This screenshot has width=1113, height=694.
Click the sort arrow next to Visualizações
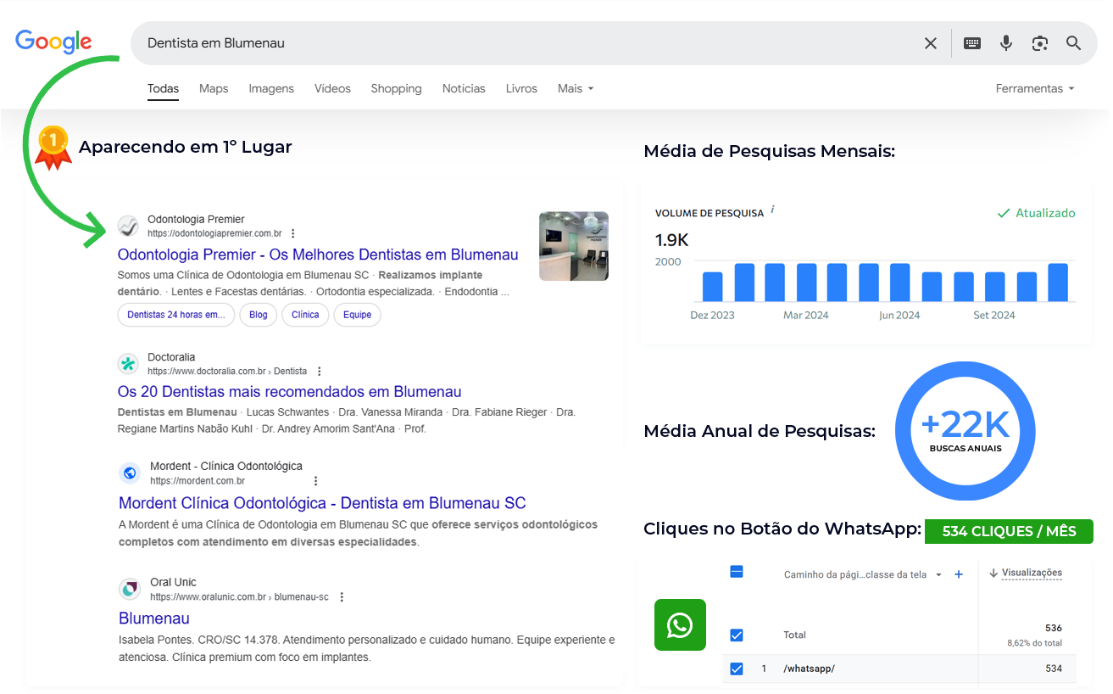click(x=993, y=574)
